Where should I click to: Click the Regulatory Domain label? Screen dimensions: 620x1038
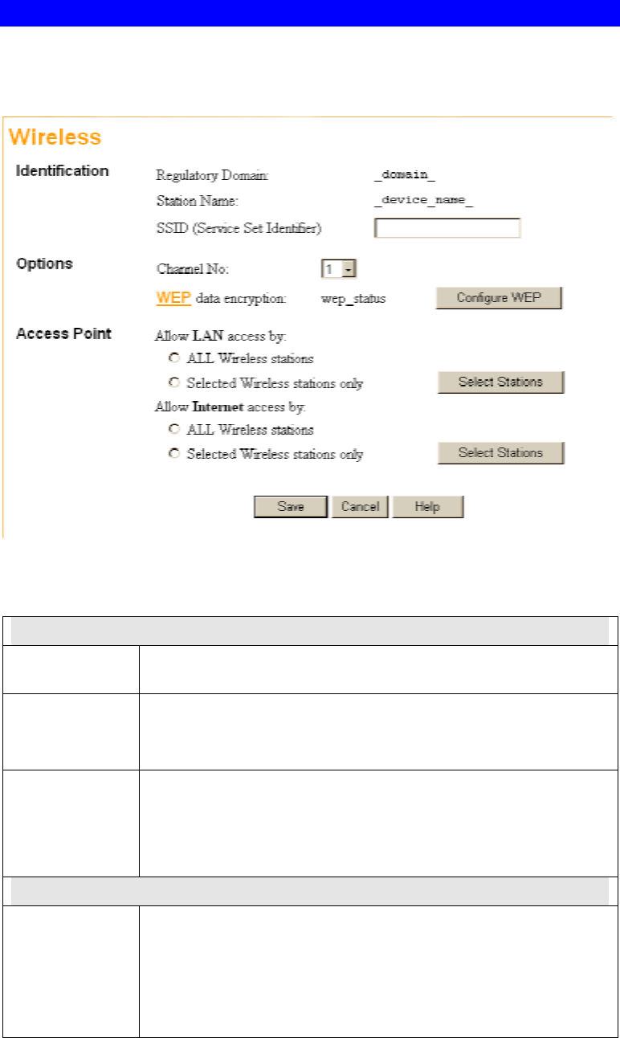(x=213, y=174)
